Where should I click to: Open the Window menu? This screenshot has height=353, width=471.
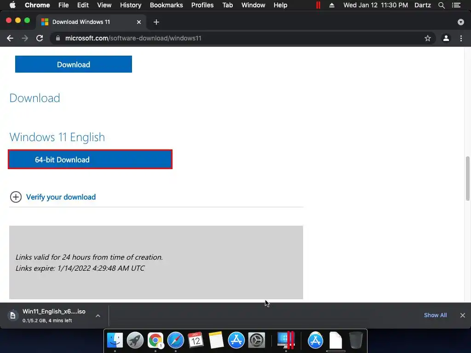point(253,5)
